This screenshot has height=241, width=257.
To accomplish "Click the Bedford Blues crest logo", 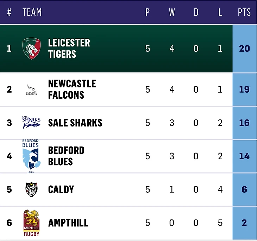I will [x=31, y=156].
